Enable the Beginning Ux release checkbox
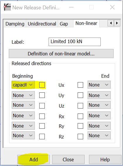This screenshot has width=123, height=166. click(42, 85)
